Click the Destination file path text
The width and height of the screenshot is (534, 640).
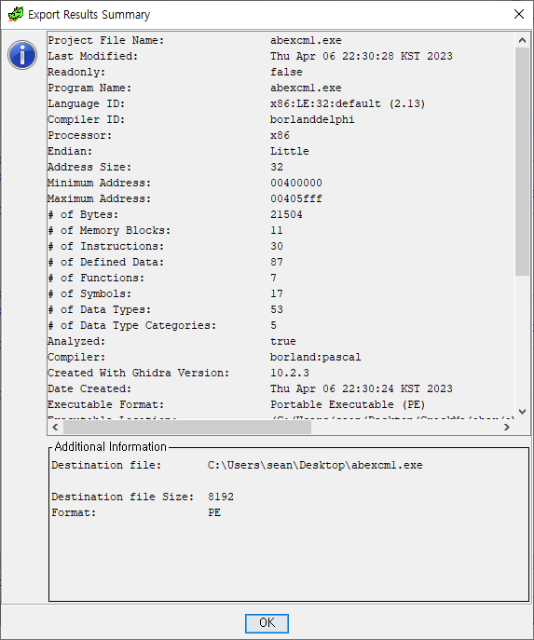315,465
